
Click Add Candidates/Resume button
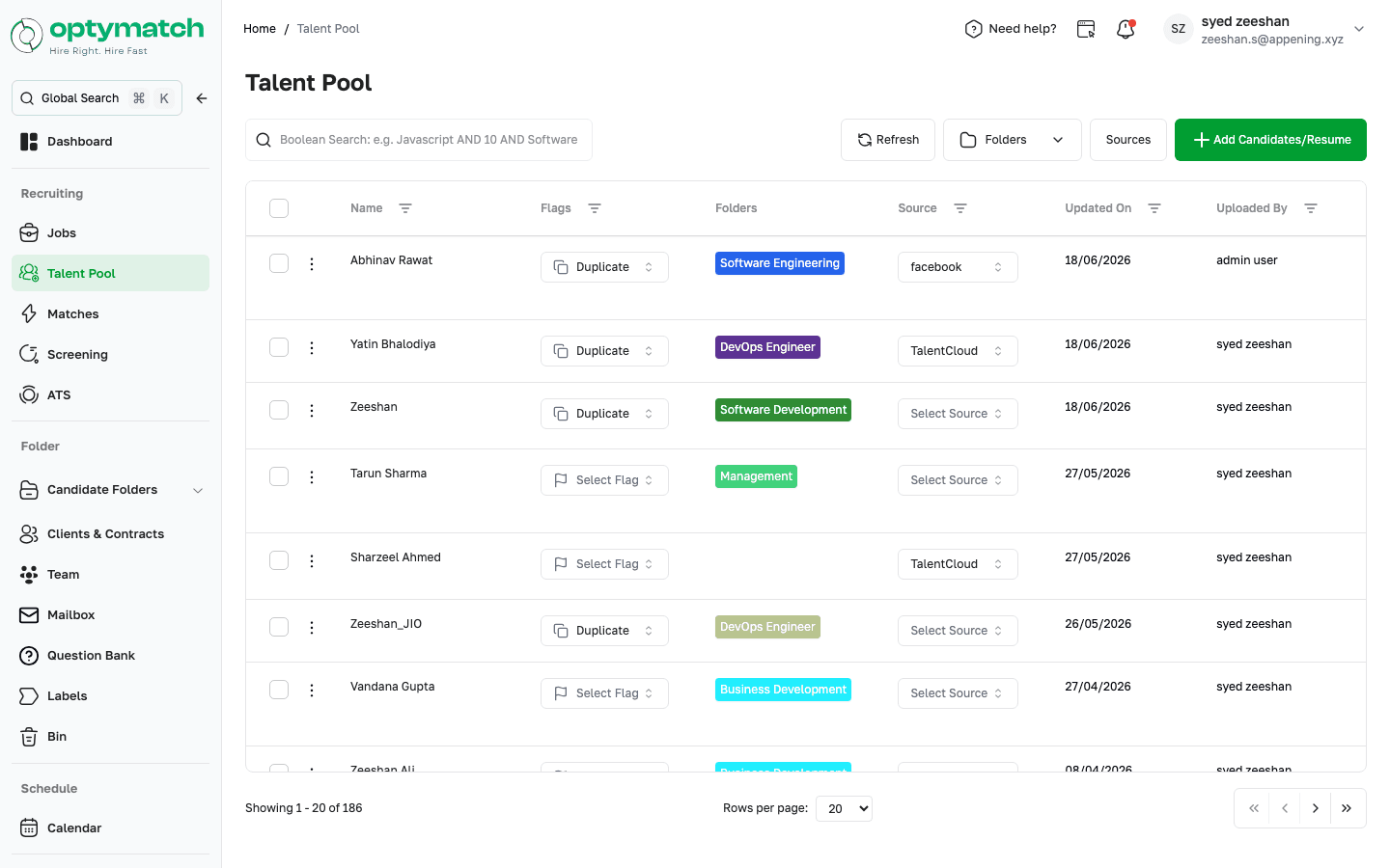(x=1270, y=140)
